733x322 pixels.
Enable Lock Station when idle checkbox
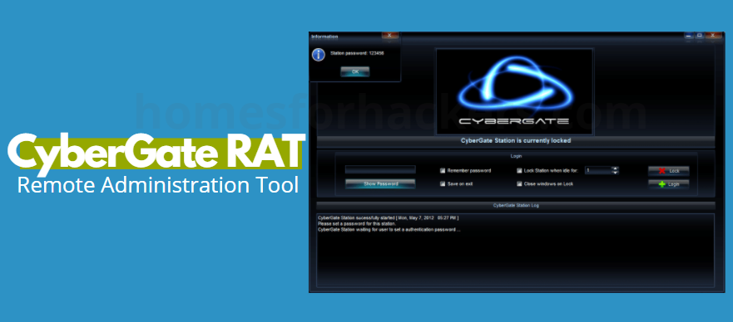click(x=519, y=171)
